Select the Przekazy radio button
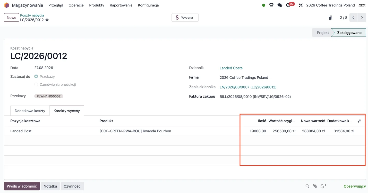Viewport: 368px width, 193px height. pyautogui.click(x=36, y=76)
